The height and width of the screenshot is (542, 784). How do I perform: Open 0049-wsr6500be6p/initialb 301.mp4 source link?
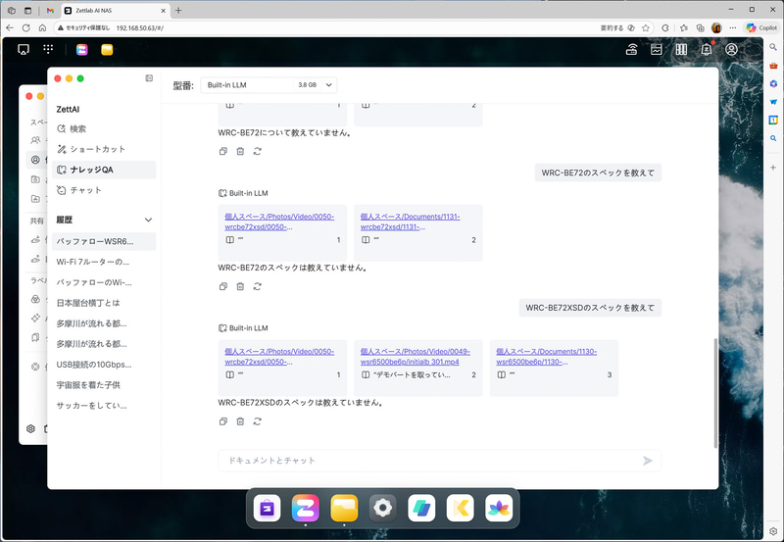[x=415, y=357]
